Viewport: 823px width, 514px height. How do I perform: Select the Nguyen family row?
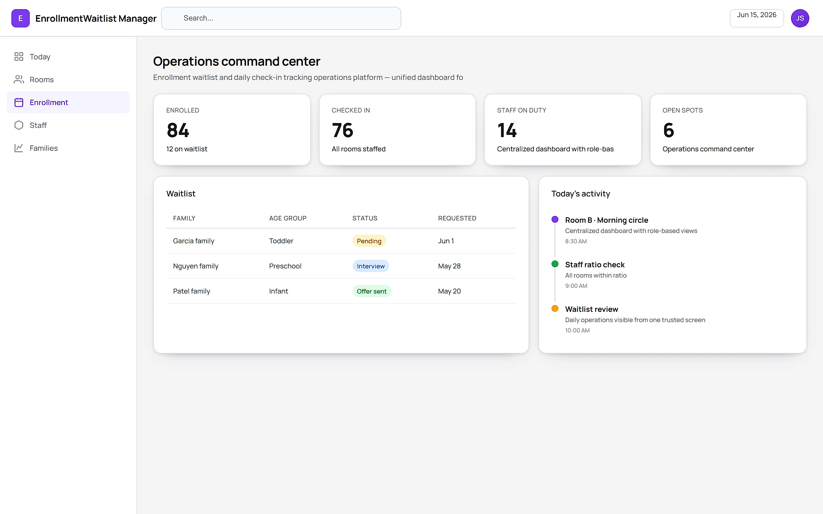pyautogui.click(x=341, y=266)
